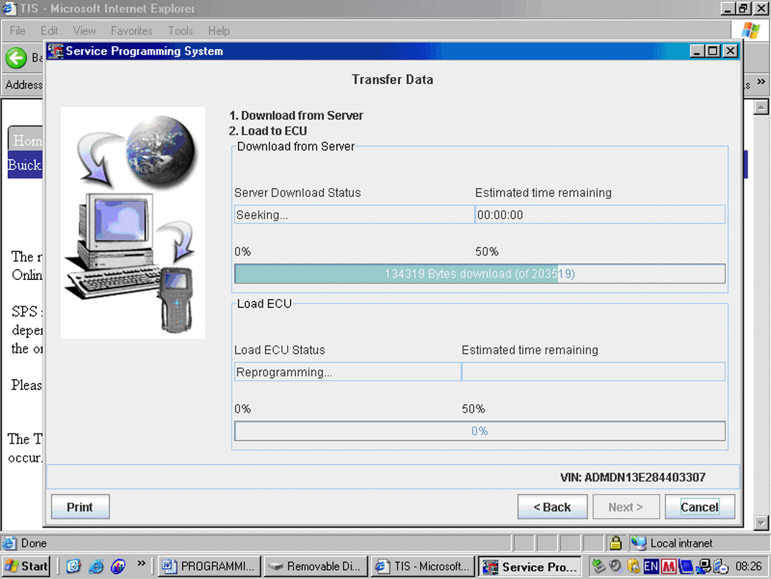Open the Tools menu in Internet Explorer

[x=181, y=31]
